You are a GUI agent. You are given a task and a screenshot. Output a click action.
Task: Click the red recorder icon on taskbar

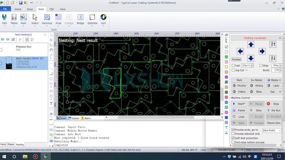[35, 156]
